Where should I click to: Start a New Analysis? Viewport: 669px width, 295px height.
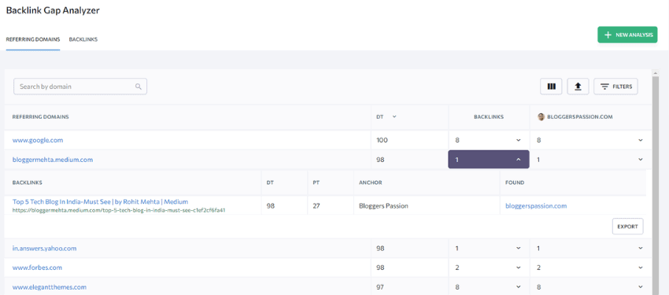pyautogui.click(x=627, y=35)
